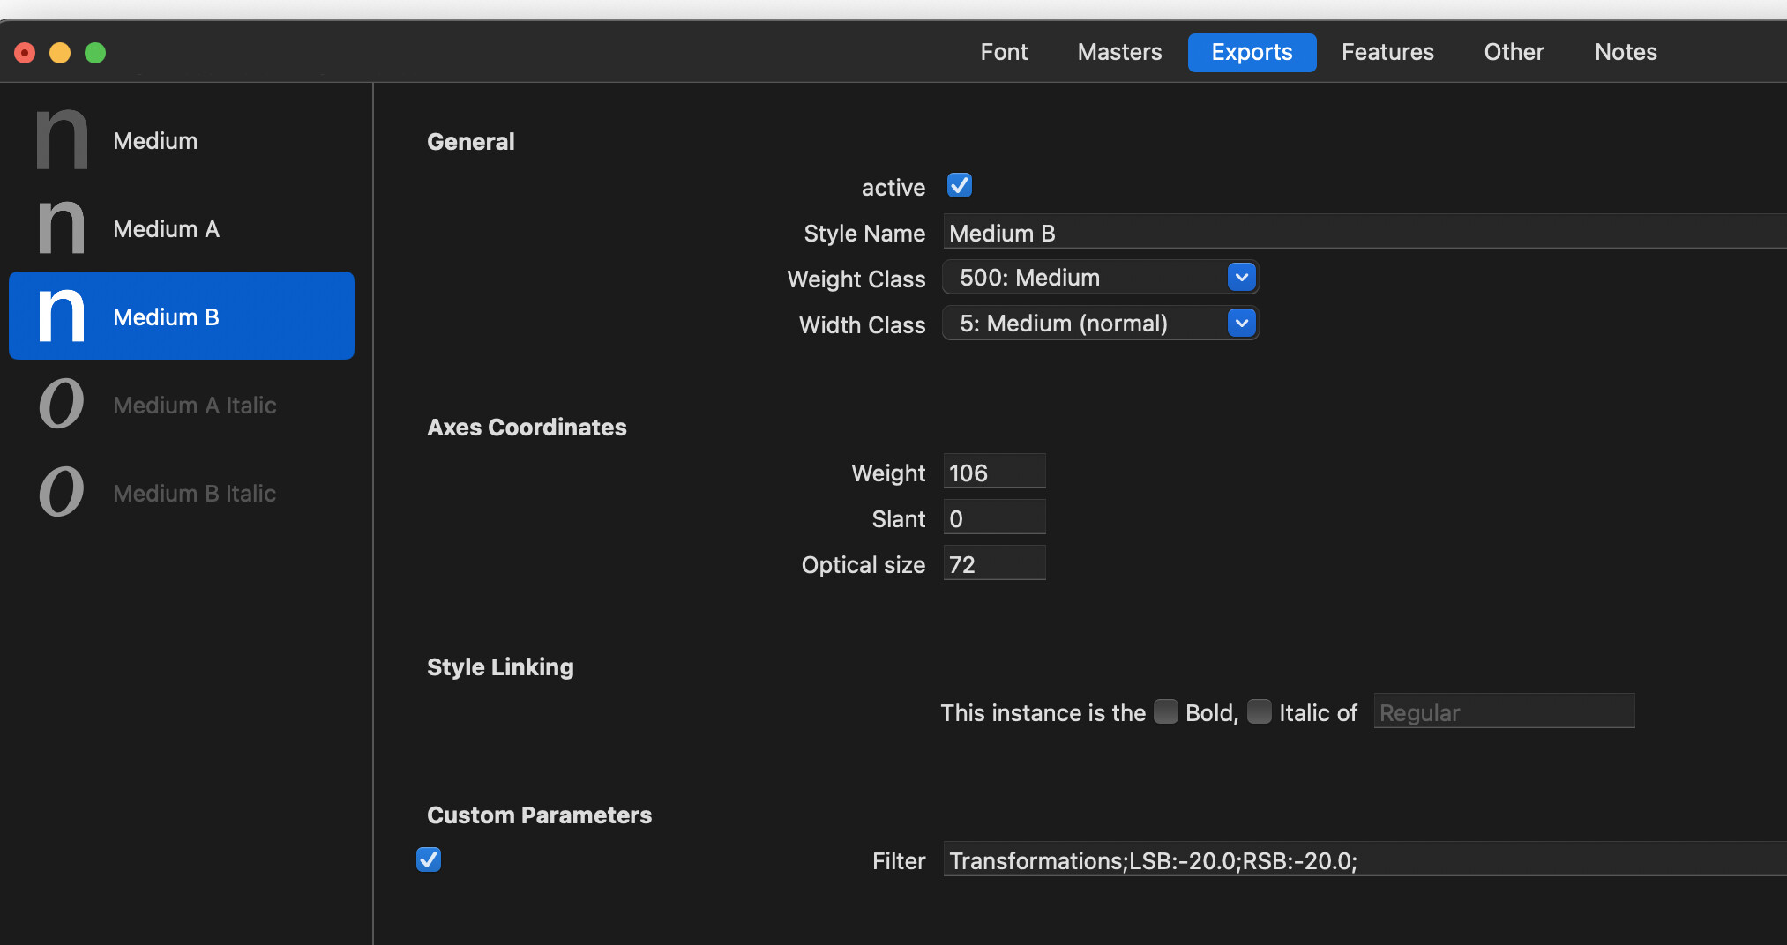Uncheck the active checkbox

tap(959, 186)
